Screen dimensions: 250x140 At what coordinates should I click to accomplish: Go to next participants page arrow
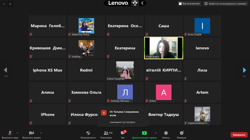(x=244, y=70)
